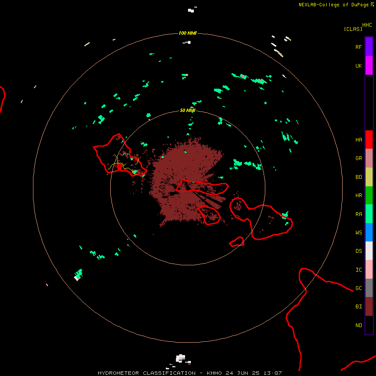Viewport: 376px width, 376px height.
Task: Click the GR legend label
Action: tap(358, 158)
